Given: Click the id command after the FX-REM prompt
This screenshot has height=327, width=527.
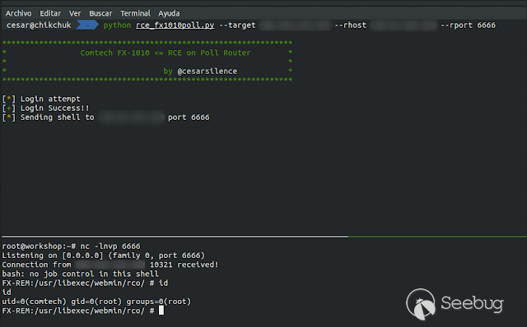Looking at the screenshot, I should click(163, 283).
